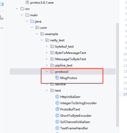127x133 pixels.
Task: Open the ProtoBufTest class
Action: [x=70, y=109]
